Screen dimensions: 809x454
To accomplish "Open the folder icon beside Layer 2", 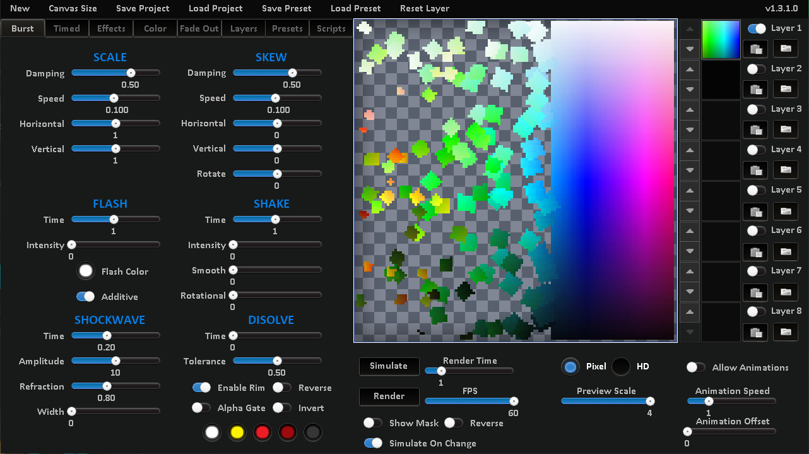I will pos(786,89).
